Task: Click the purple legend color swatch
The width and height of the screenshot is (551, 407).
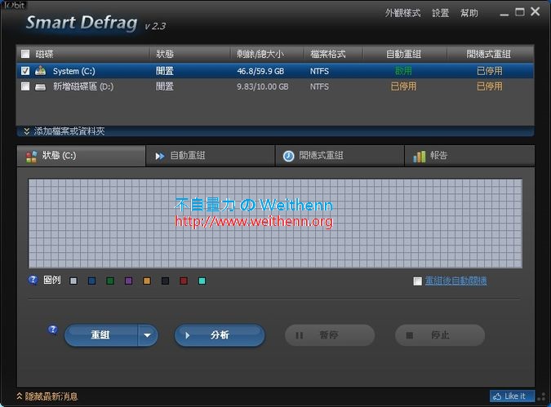Action: [129, 281]
